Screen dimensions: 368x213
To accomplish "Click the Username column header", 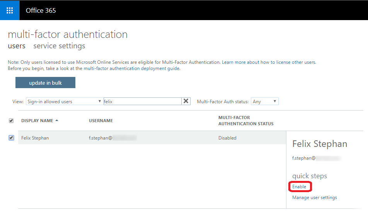I will (101, 121).
